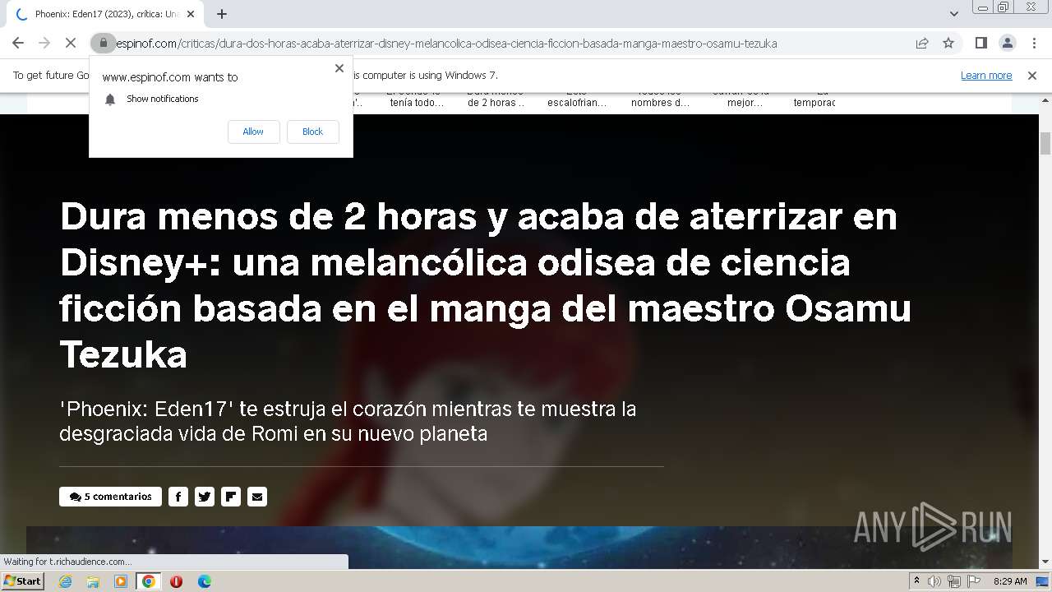Close the notification permission popup
The image size is (1052, 592).
point(339,68)
